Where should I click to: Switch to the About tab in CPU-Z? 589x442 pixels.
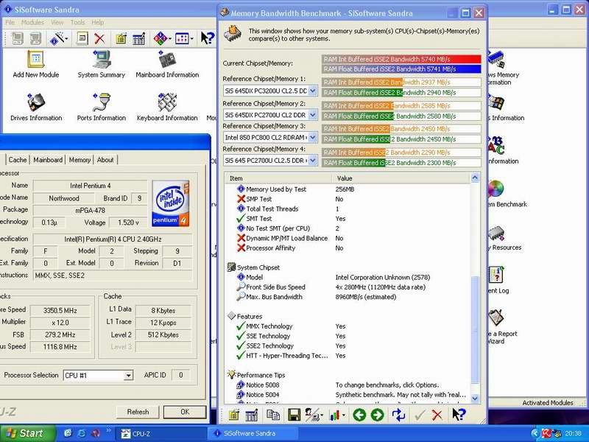[x=105, y=160]
